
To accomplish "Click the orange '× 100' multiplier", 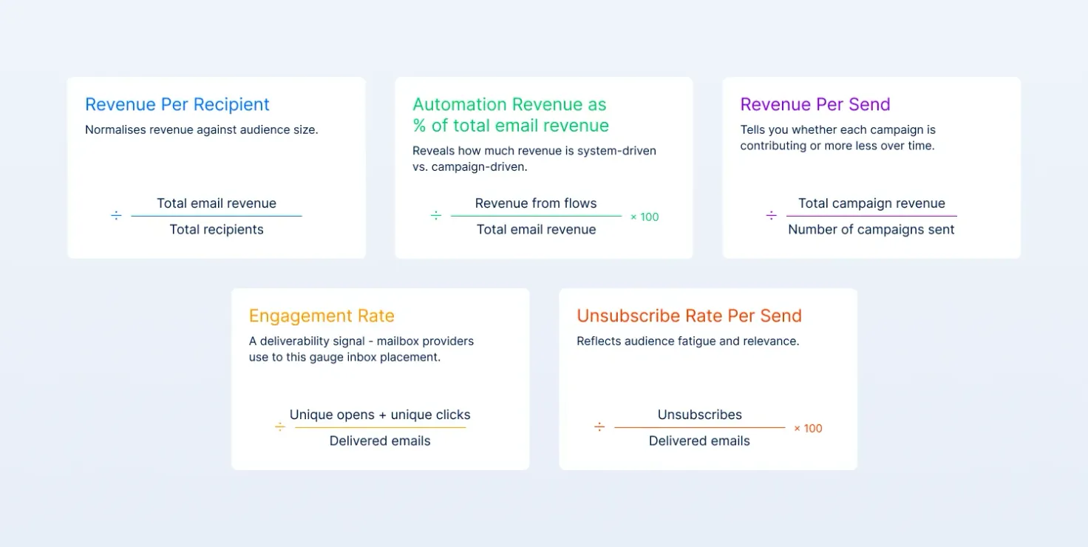I will click(808, 429).
